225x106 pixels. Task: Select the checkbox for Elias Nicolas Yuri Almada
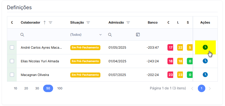pyautogui.click(x=12, y=61)
